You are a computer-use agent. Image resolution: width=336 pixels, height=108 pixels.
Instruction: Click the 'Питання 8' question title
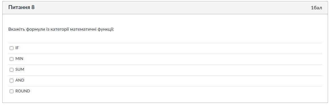[x=21, y=7]
